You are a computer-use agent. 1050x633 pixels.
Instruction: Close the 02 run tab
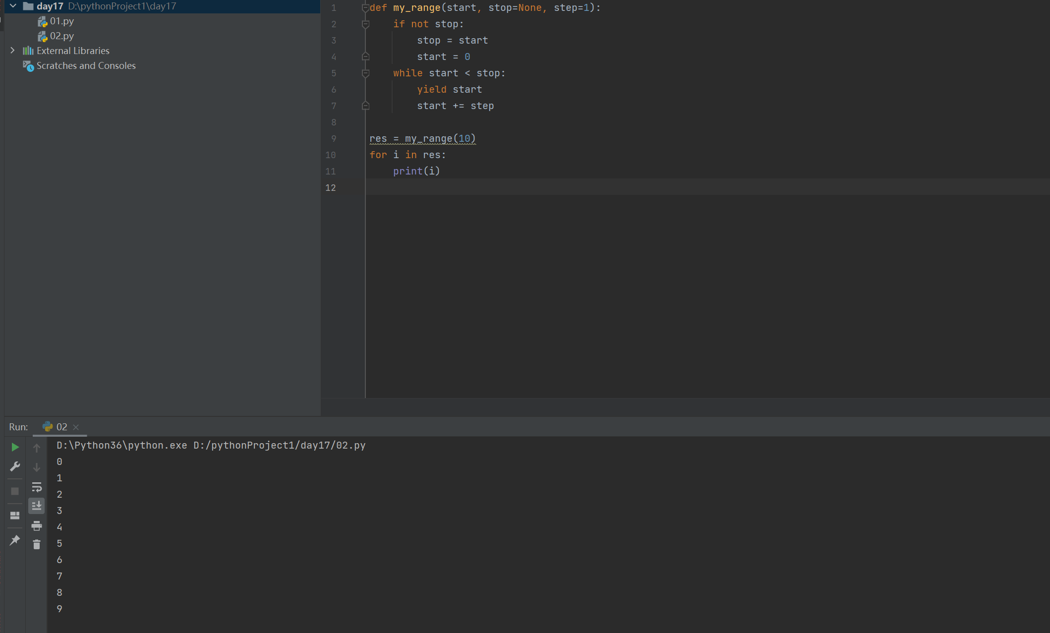point(76,427)
